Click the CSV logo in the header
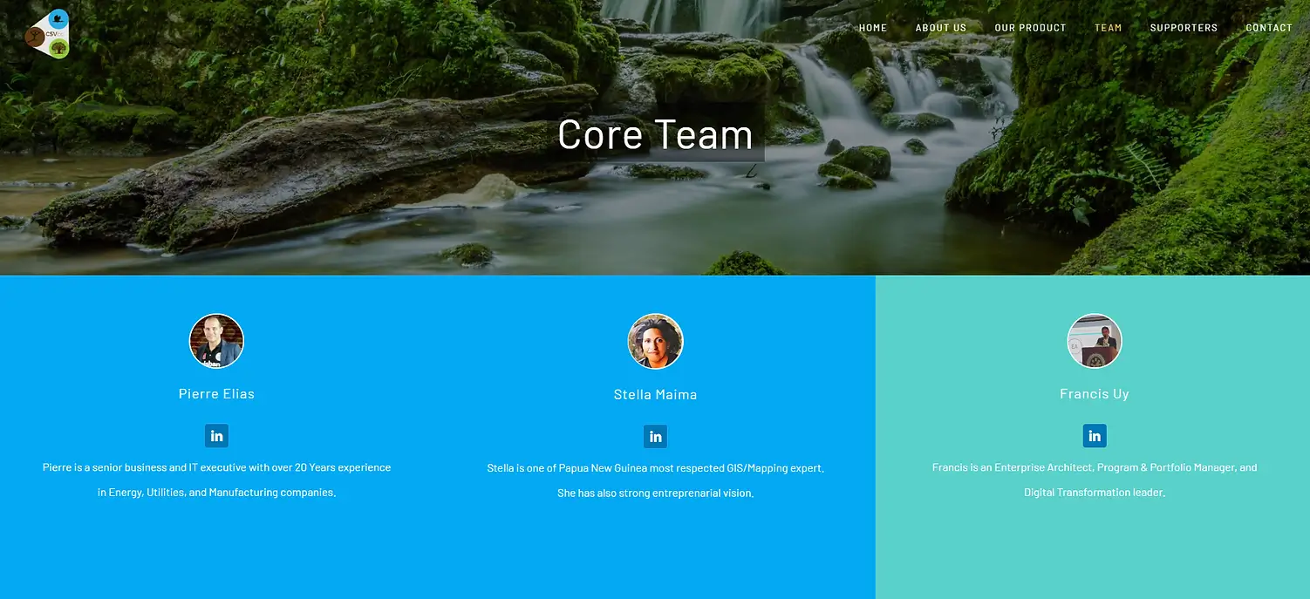 coord(47,34)
